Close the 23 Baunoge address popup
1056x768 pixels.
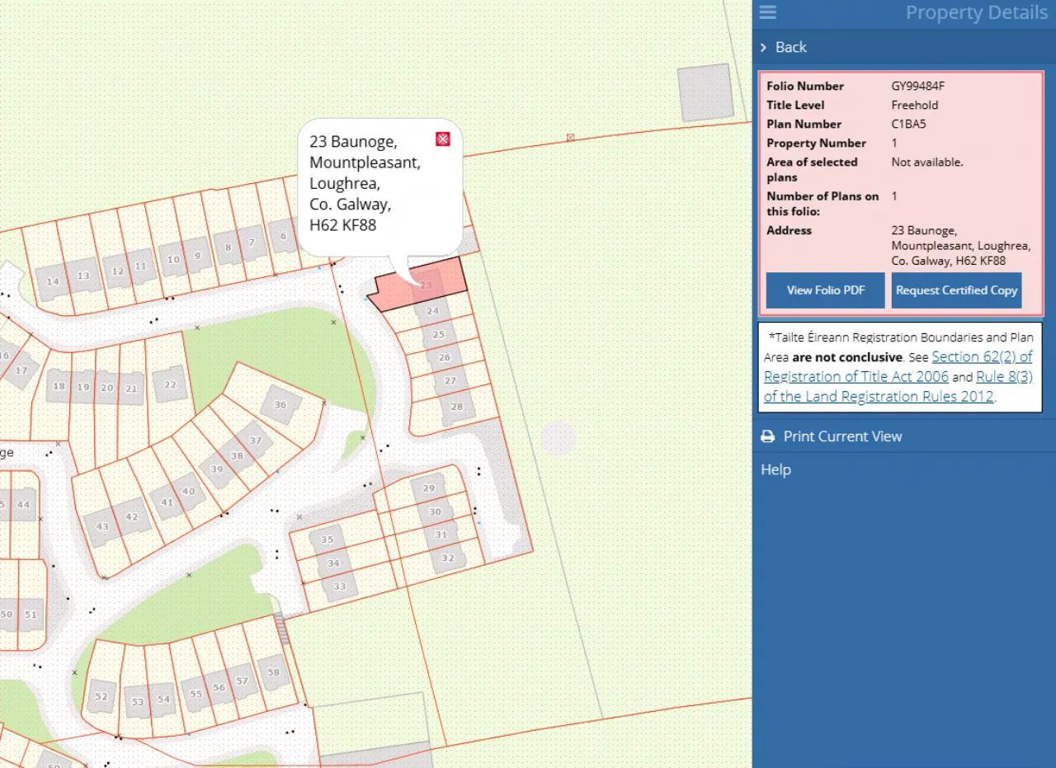(443, 139)
